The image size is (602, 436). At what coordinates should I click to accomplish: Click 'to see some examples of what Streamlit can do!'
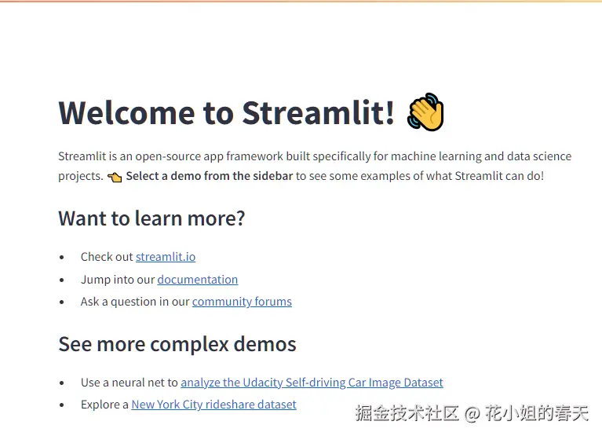(x=420, y=176)
